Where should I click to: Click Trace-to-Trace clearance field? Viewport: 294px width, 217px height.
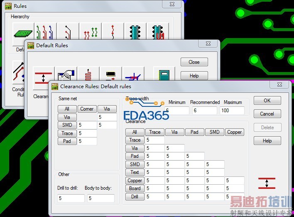point(155,140)
